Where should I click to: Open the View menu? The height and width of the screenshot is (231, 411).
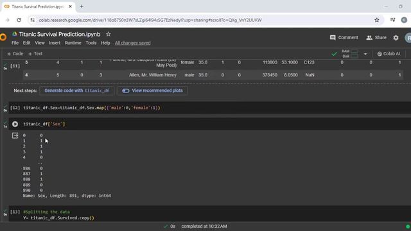tap(40, 43)
